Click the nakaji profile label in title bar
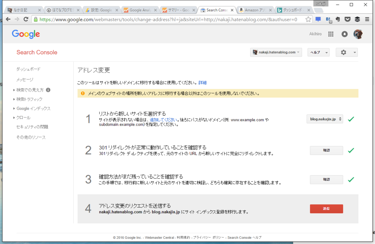This screenshot has width=375, height=244. coord(320,4)
